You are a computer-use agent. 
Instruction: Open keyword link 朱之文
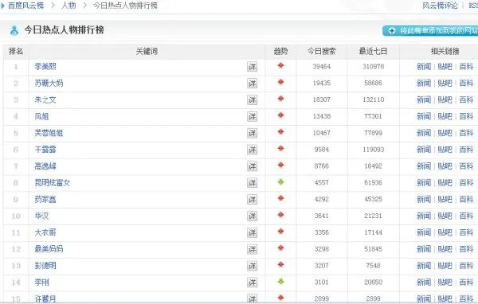[x=45, y=99]
